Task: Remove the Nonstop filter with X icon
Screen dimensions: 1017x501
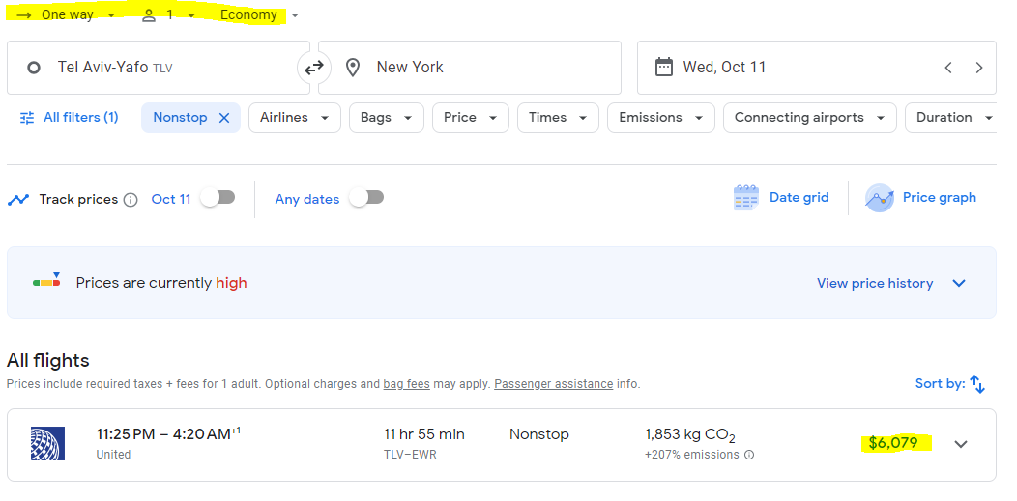Action: 224,118
